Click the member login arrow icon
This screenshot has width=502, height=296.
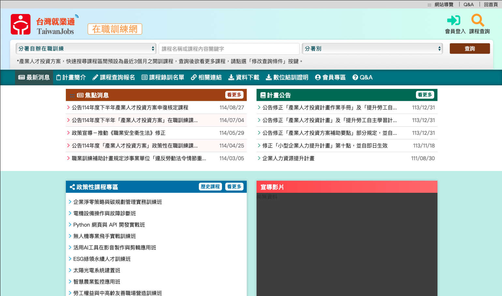pyautogui.click(x=453, y=21)
